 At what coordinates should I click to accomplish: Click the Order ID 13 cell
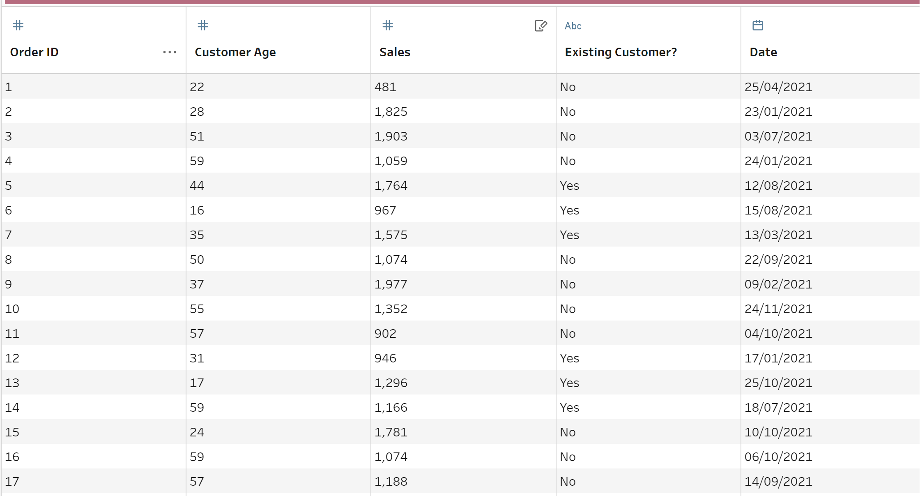click(x=12, y=383)
